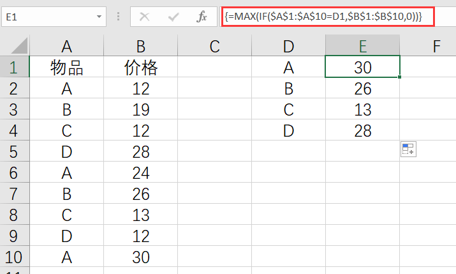
Task: Select cell A2 containing A
Action: pos(66,88)
